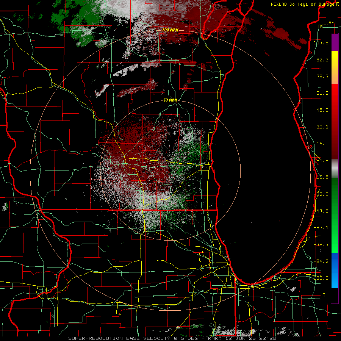Click the [KT] units label

tap(324, 26)
